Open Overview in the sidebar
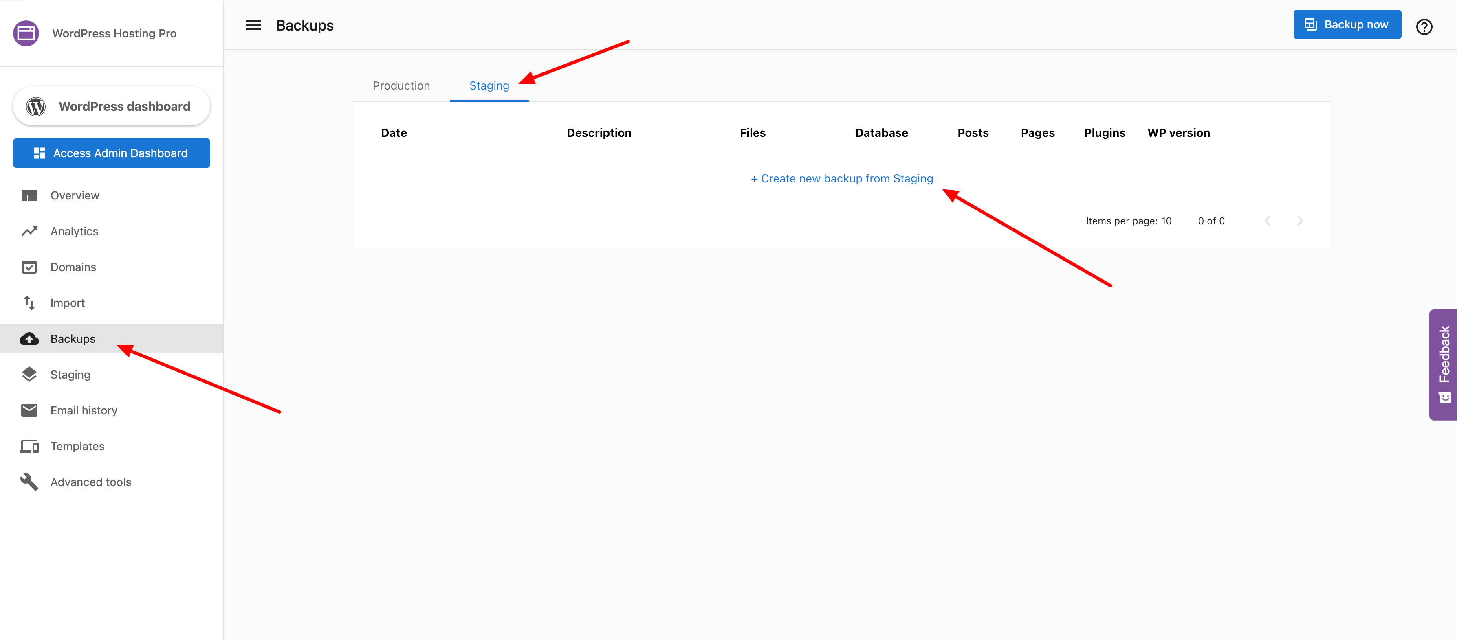 tap(112, 195)
